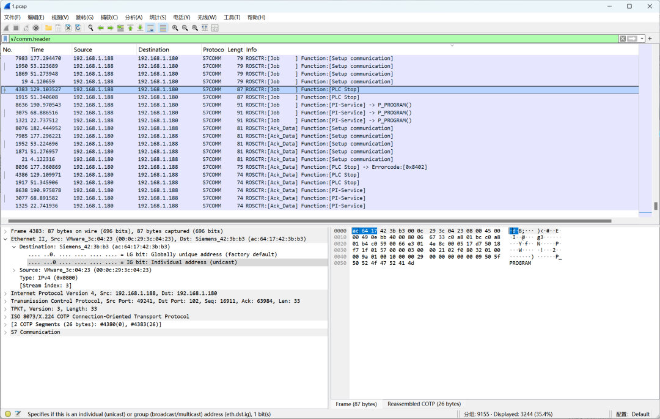660x419 pixels.
Task: Expand the ISO 8073/X.224 COTP node
Action: [x=5, y=317]
